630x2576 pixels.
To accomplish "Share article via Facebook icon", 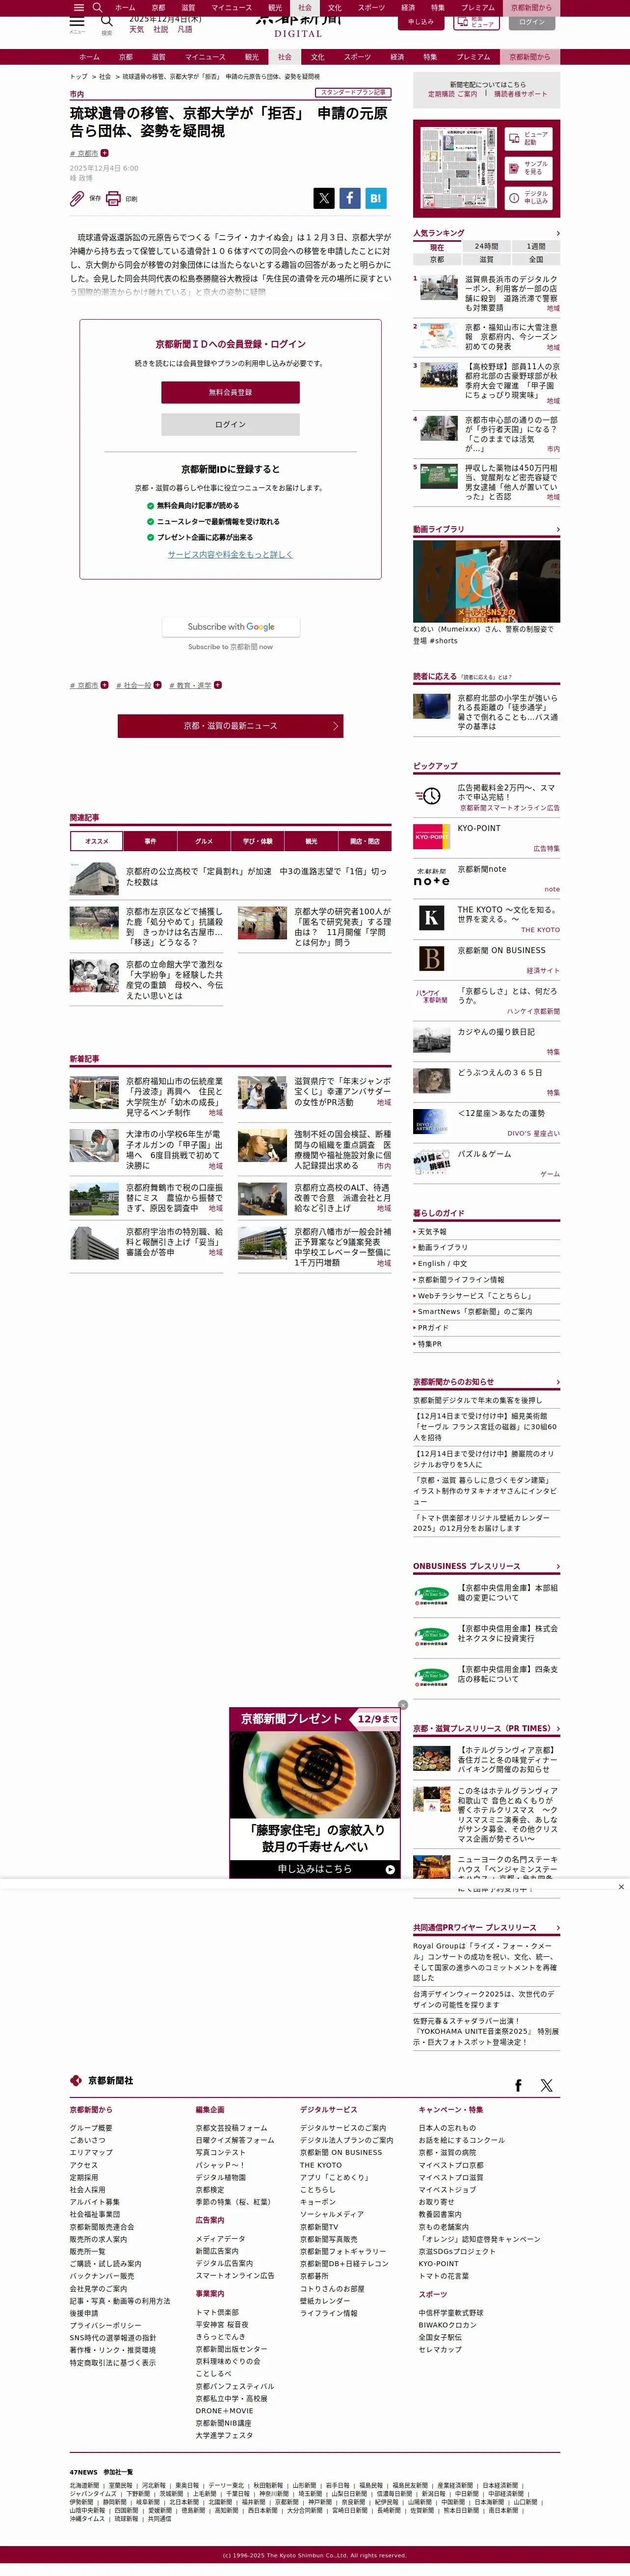I will tap(350, 198).
